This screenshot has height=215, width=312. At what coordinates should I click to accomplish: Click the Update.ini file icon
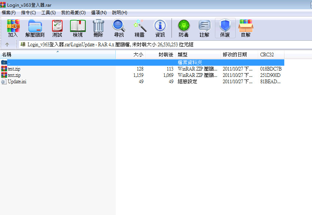(x=4, y=81)
